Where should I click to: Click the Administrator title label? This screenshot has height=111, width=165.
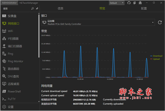(9, 3)
